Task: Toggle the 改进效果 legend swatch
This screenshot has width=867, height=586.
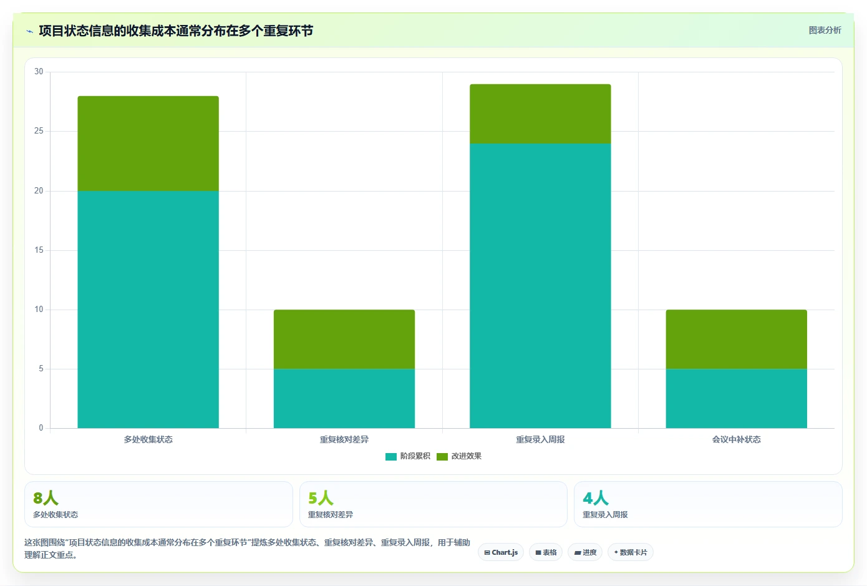Action: point(442,457)
